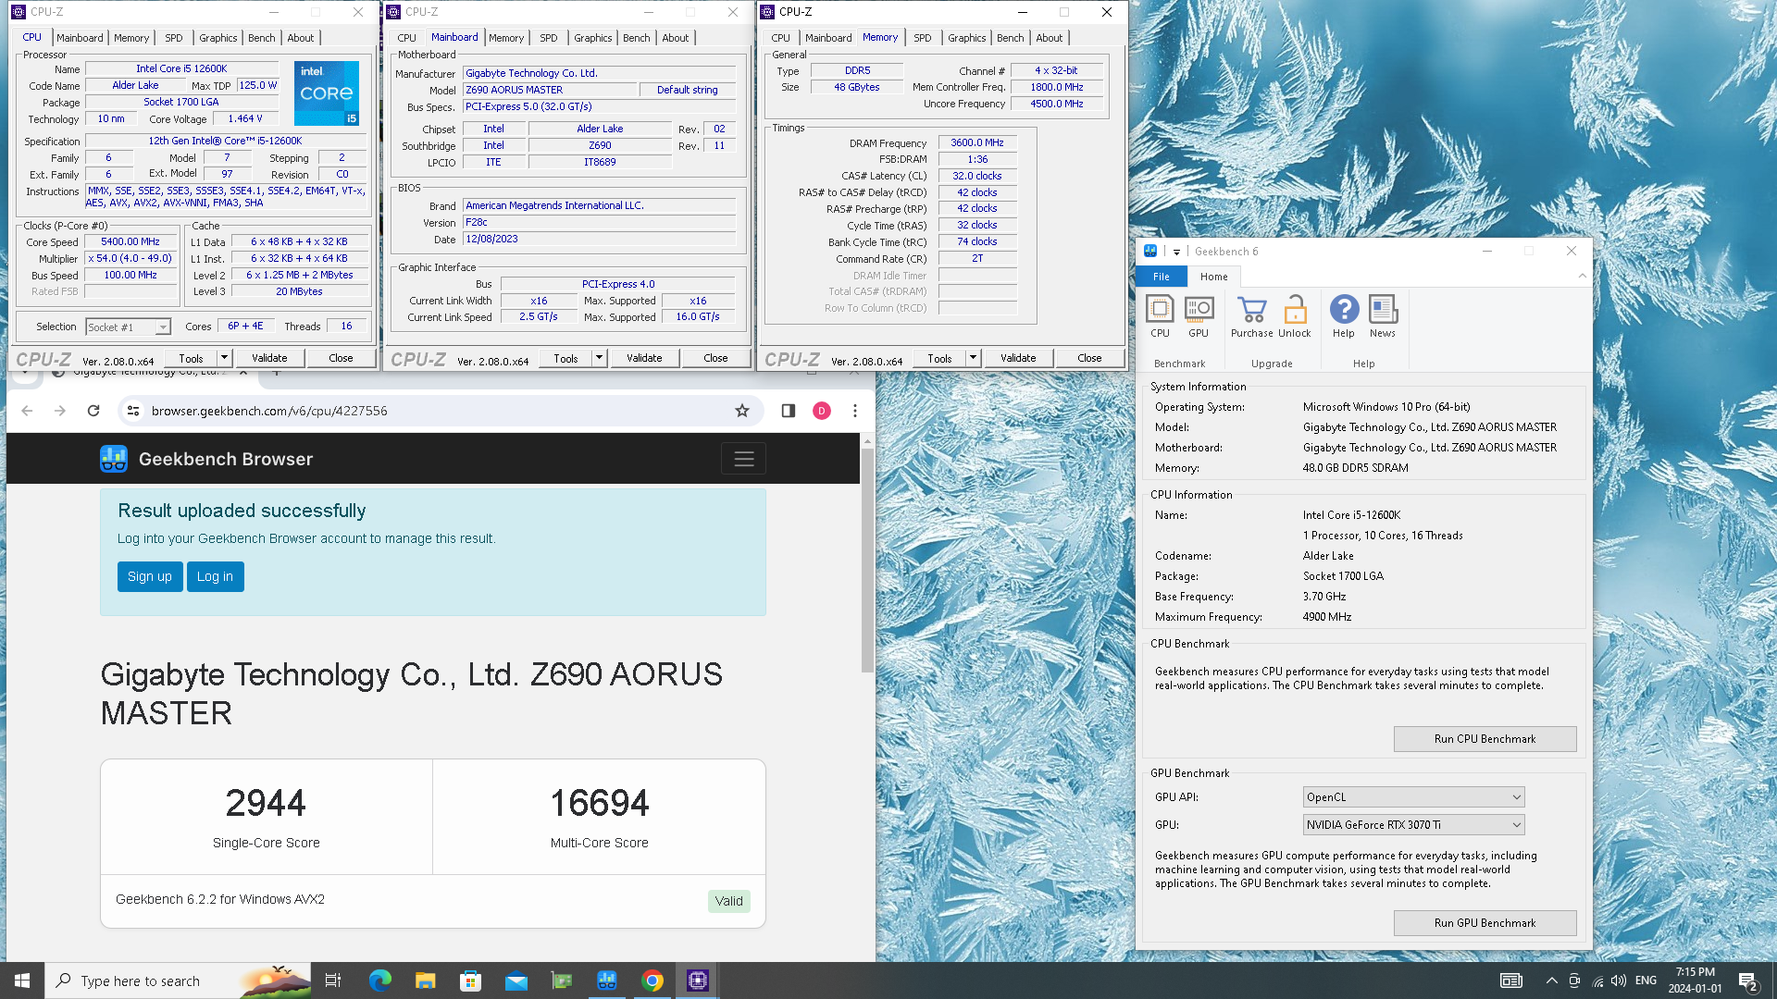This screenshot has width=1777, height=999.
Task: Click Tools button in first CPU-Z window
Action: (192, 358)
